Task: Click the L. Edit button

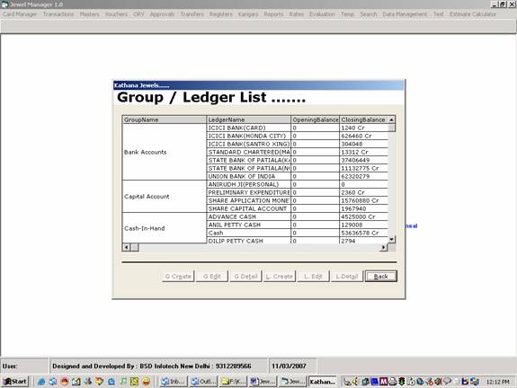Action: point(313,277)
